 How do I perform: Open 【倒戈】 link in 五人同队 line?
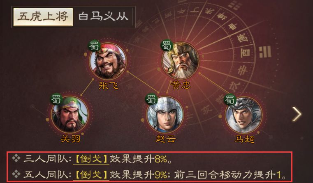pyautogui.click(x=91, y=175)
